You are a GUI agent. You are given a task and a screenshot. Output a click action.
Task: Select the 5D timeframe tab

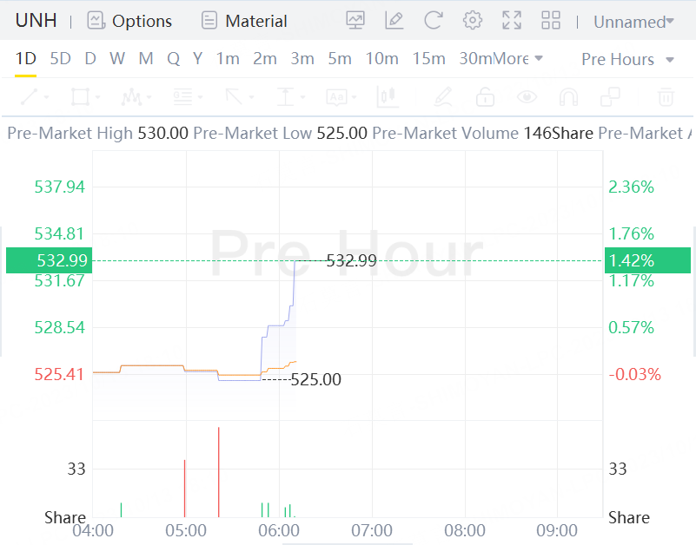coord(60,59)
